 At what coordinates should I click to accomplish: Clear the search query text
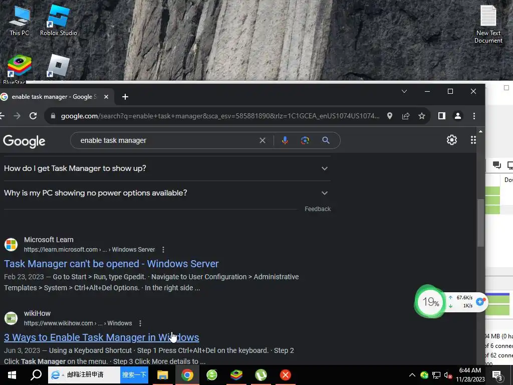[263, 140]
